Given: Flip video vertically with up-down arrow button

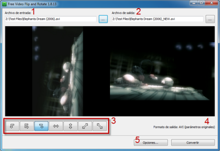Looking at the screenshot, I should (70, 126).
